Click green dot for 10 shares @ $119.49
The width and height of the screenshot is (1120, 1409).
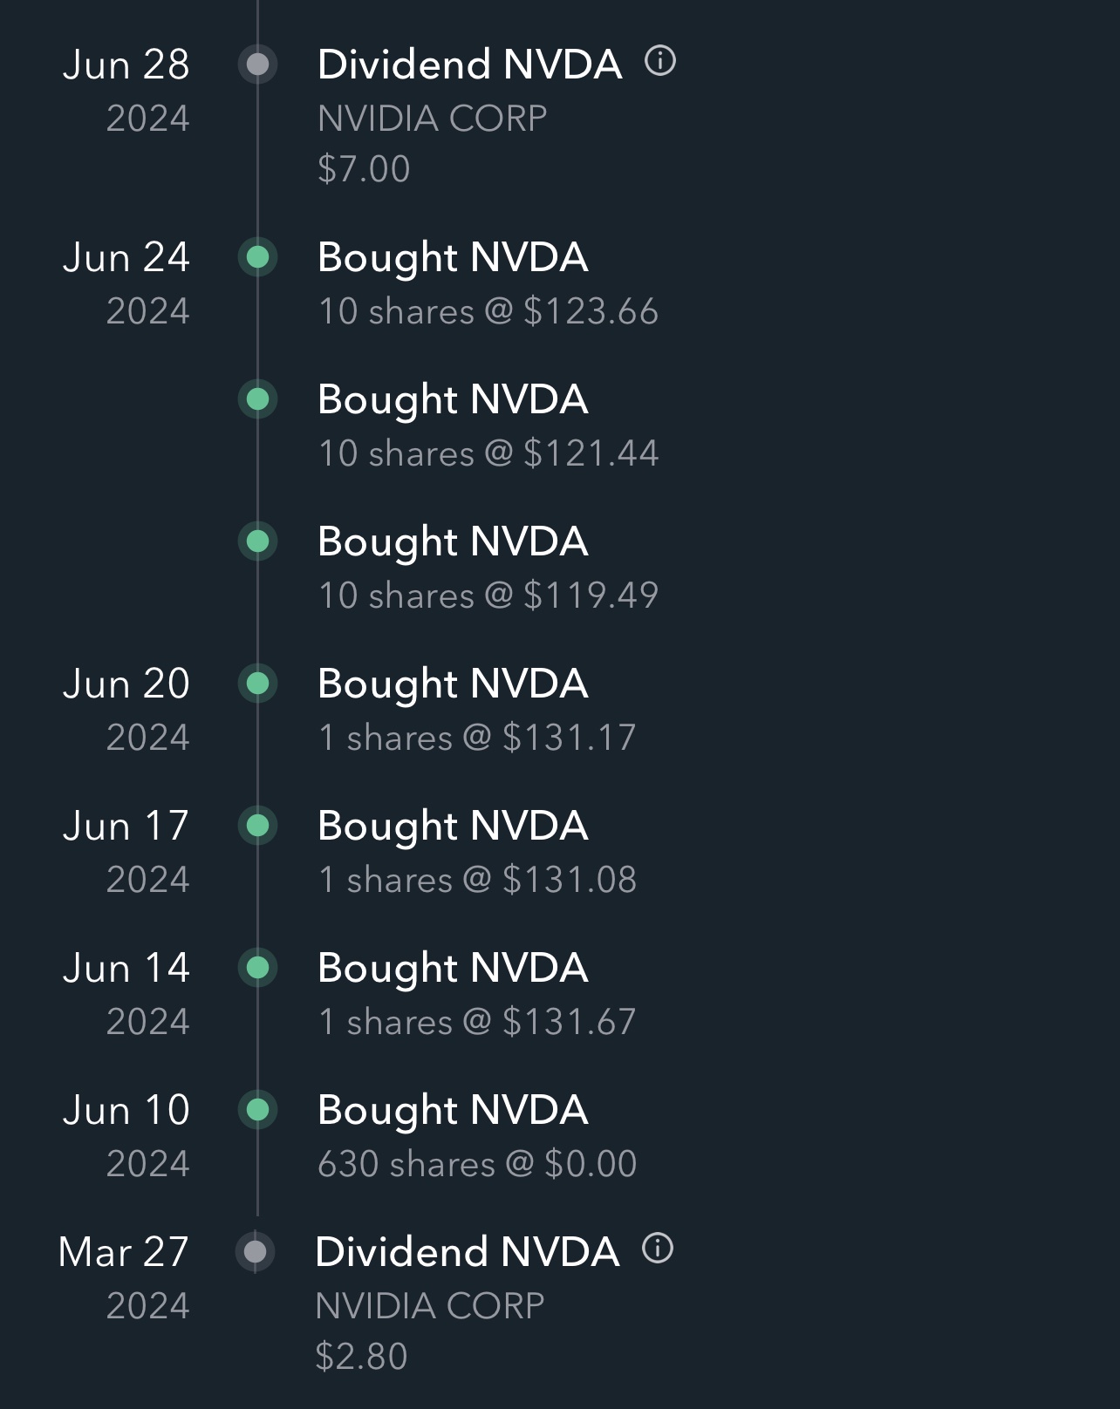(x=257, y=541)
